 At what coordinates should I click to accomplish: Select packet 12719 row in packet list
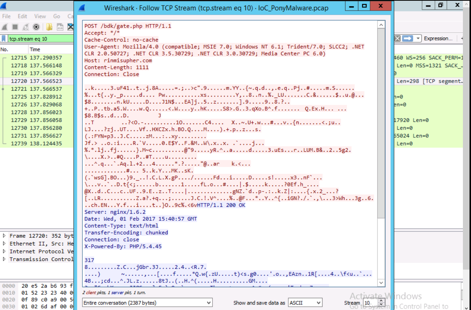[37, 73]
